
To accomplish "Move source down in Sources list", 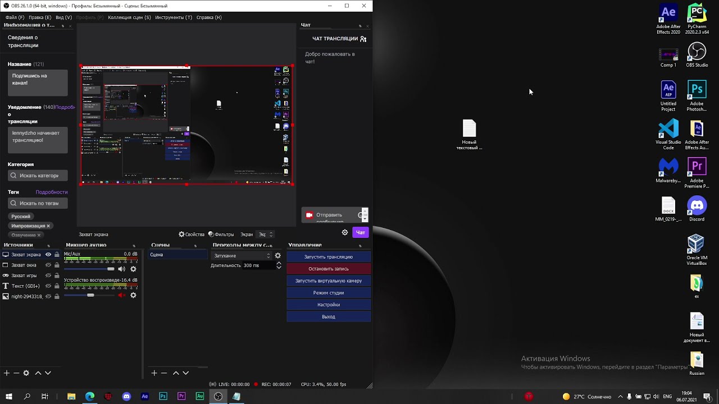I will pyautogui.click(x=48, y=373).
